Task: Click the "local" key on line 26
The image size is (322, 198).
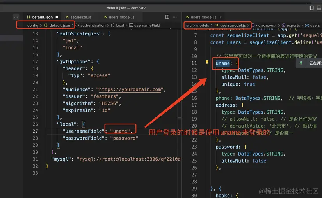Action: pyautogui.click(x=66, y=124)
